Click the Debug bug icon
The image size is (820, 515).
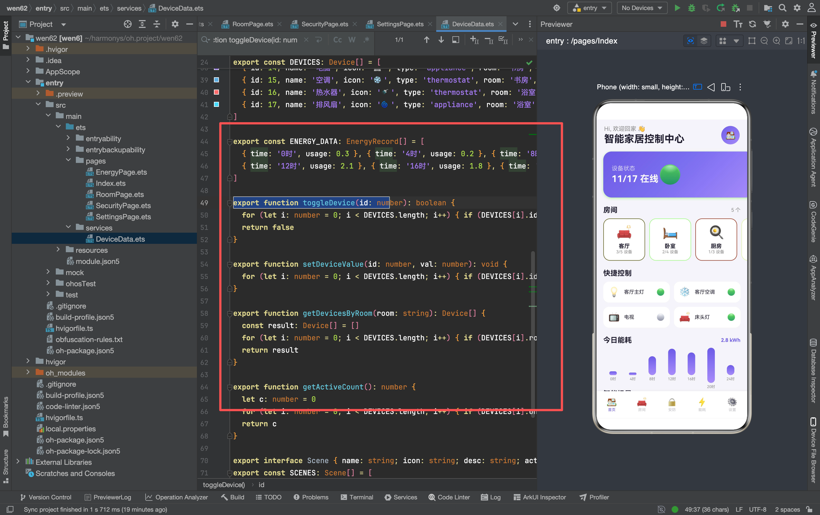[691, 8]
